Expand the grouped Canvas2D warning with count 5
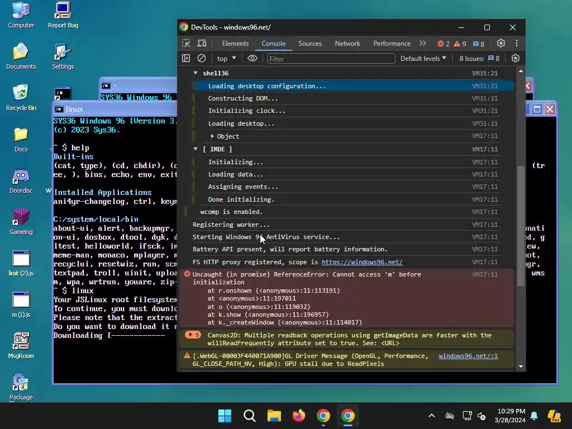 coord(193,335)
